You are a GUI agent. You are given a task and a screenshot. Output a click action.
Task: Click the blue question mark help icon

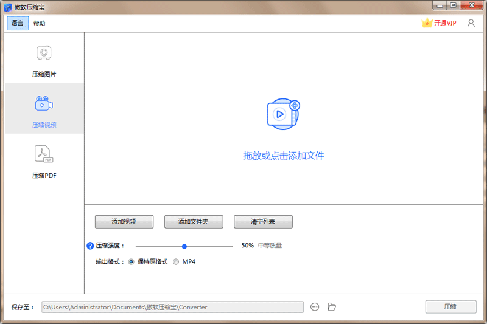pos(90,246)
